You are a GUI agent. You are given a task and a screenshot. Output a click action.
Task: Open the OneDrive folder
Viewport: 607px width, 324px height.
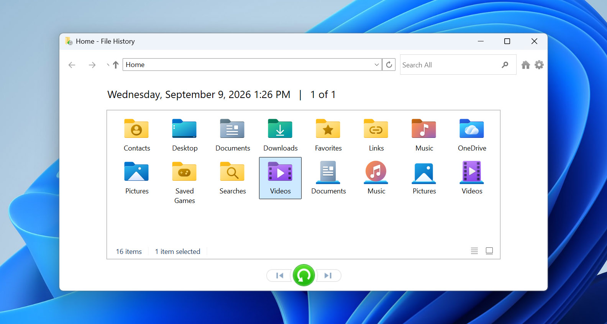(x=472, y=135)
